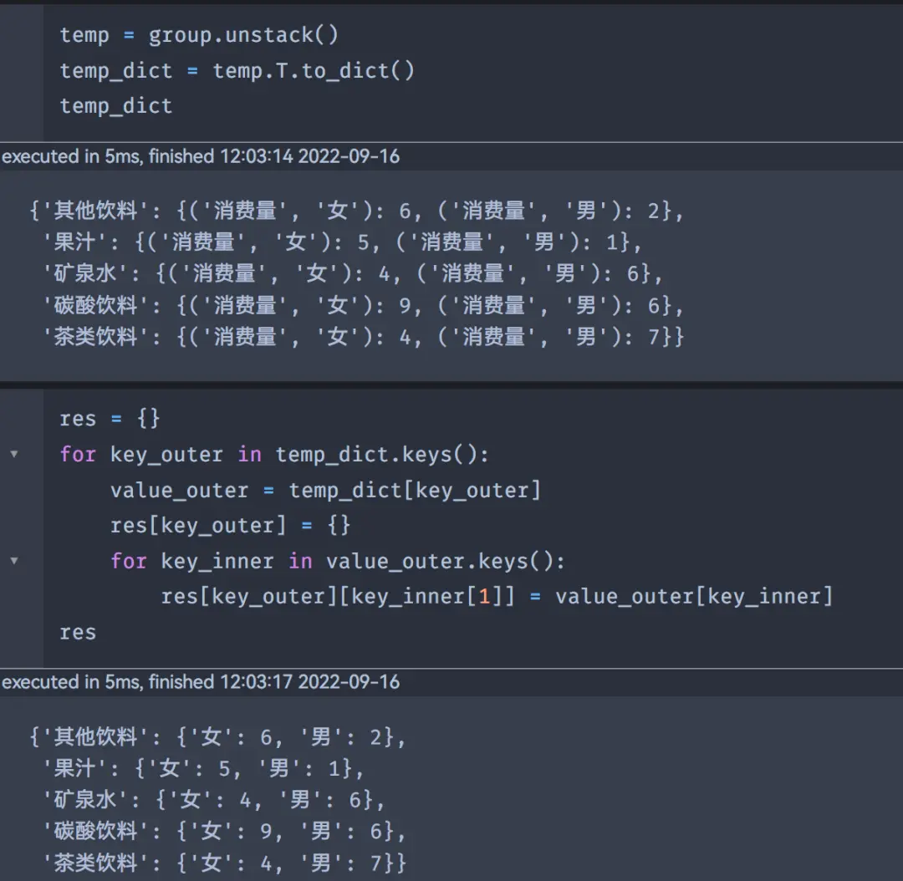Collapse the outer for key_outer loop fold arrow

click(14, 455)
